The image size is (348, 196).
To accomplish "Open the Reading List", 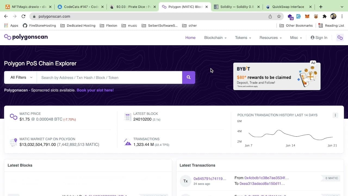I will click(331, 26).
